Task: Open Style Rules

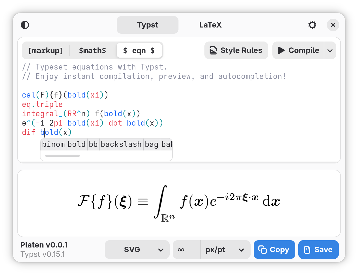Action: point(236,50)
